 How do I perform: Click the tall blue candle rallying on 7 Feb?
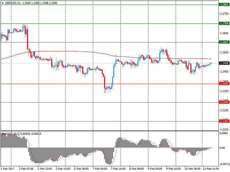114,71
